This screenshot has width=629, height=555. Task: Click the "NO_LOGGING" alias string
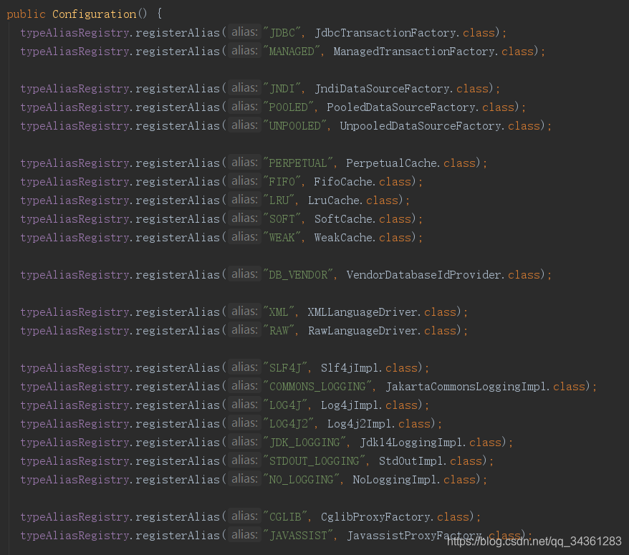302,480
